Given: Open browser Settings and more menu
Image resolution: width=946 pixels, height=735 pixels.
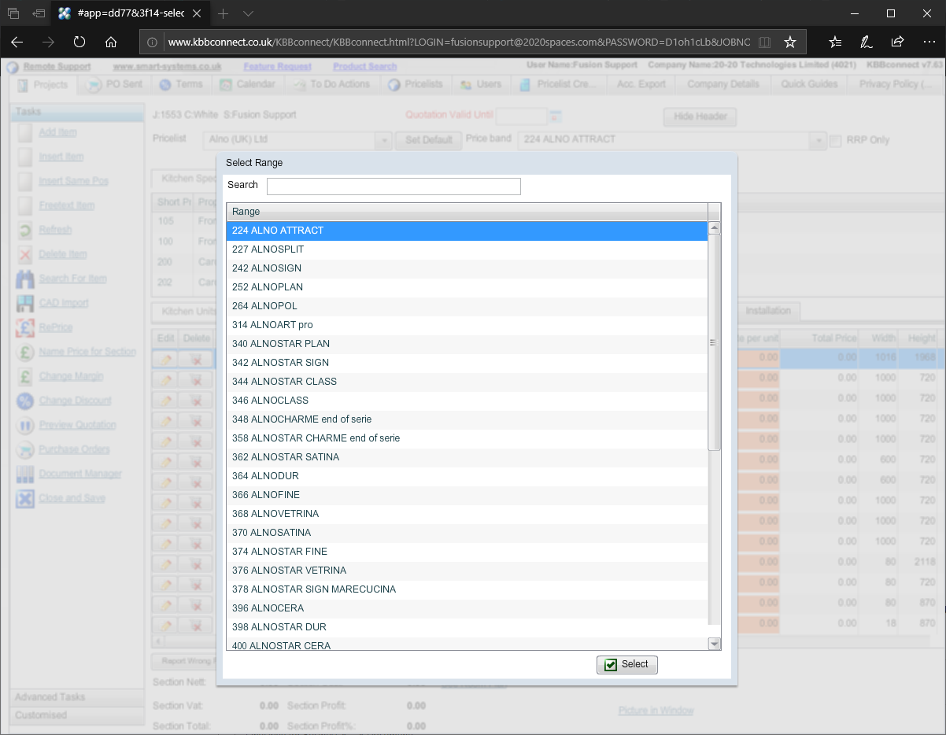Looking at the screenshot, I should 929,42.
